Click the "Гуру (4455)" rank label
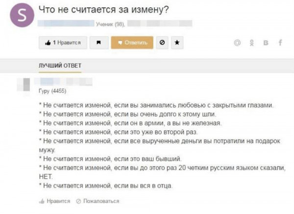This screenshot has height=214, width=294. point(52,91)
